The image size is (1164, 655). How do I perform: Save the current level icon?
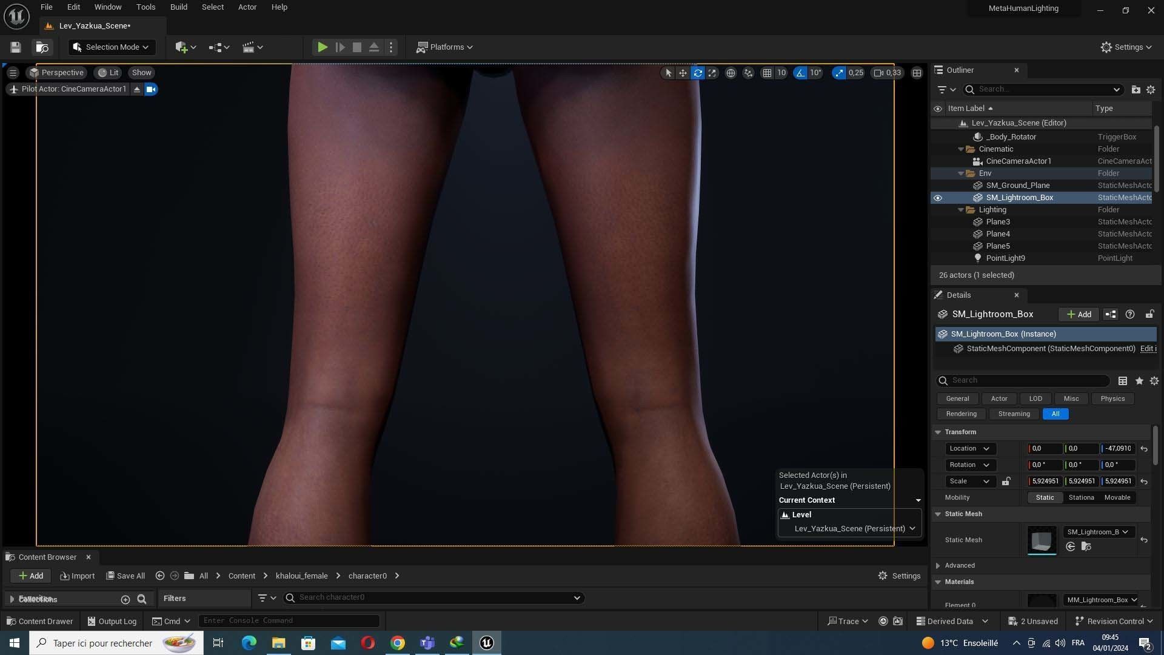16,47
